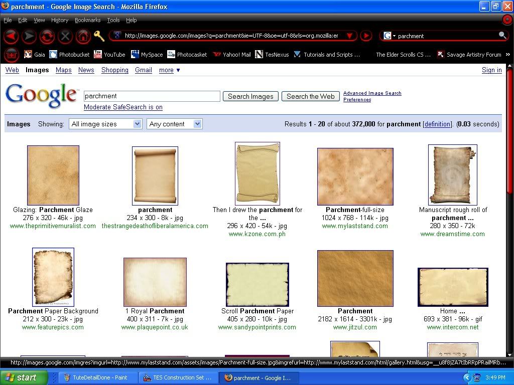Expand hidden system tray icons arrow

467,377
